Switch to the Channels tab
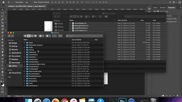This screenshot has height=102, width=182. tap(163, 8)
